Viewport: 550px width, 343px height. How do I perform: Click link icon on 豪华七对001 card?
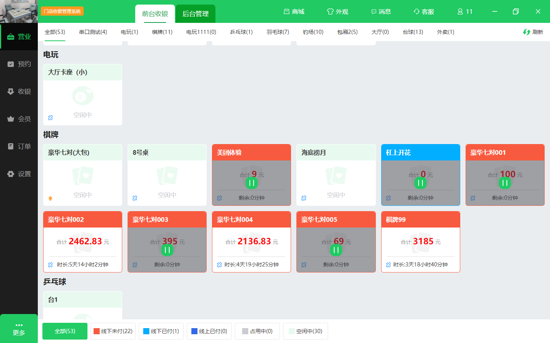click(x=473, y=198)
